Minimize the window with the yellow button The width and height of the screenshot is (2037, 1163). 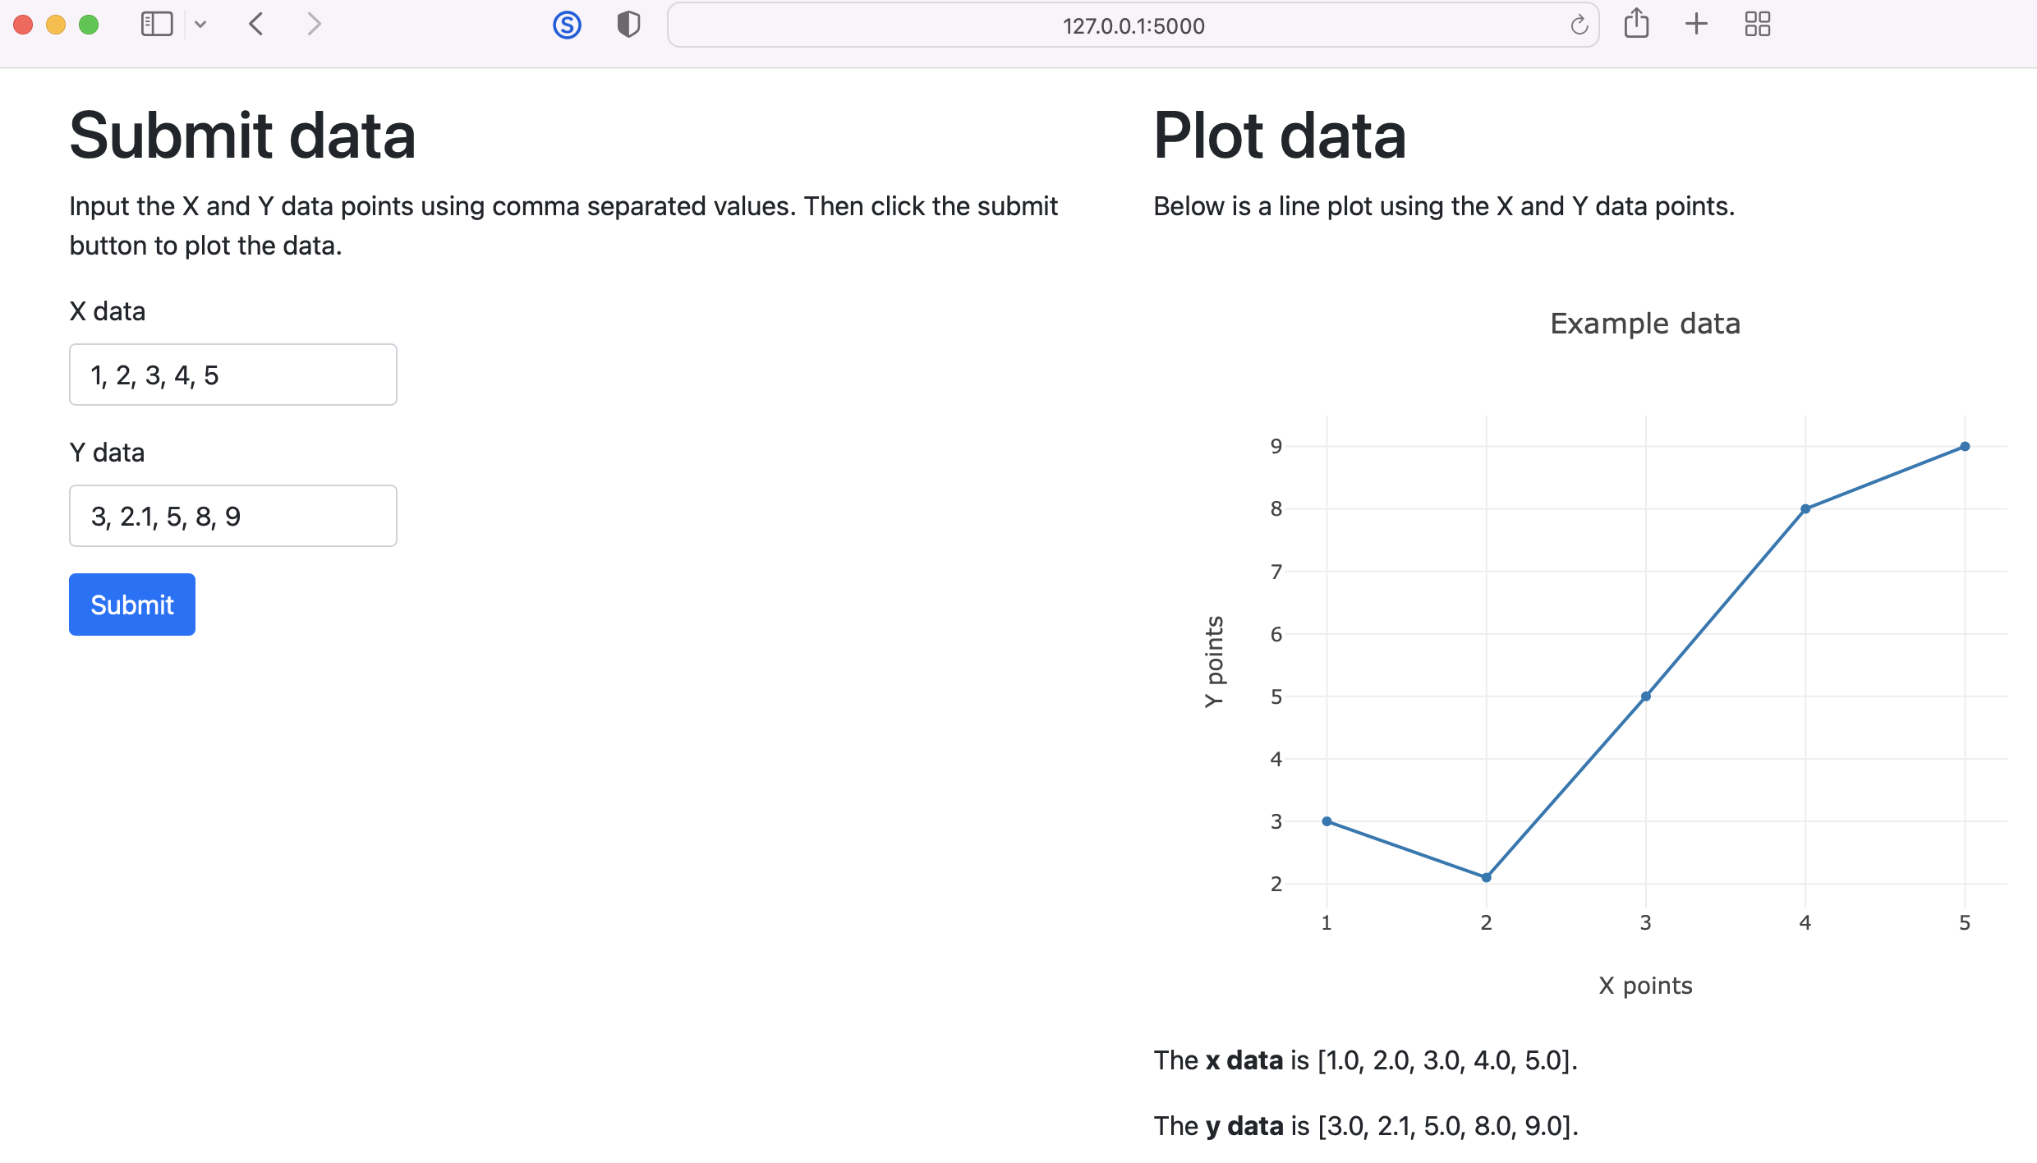point(56,25)
